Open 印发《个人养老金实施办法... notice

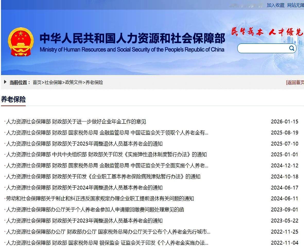click(107, 243)
